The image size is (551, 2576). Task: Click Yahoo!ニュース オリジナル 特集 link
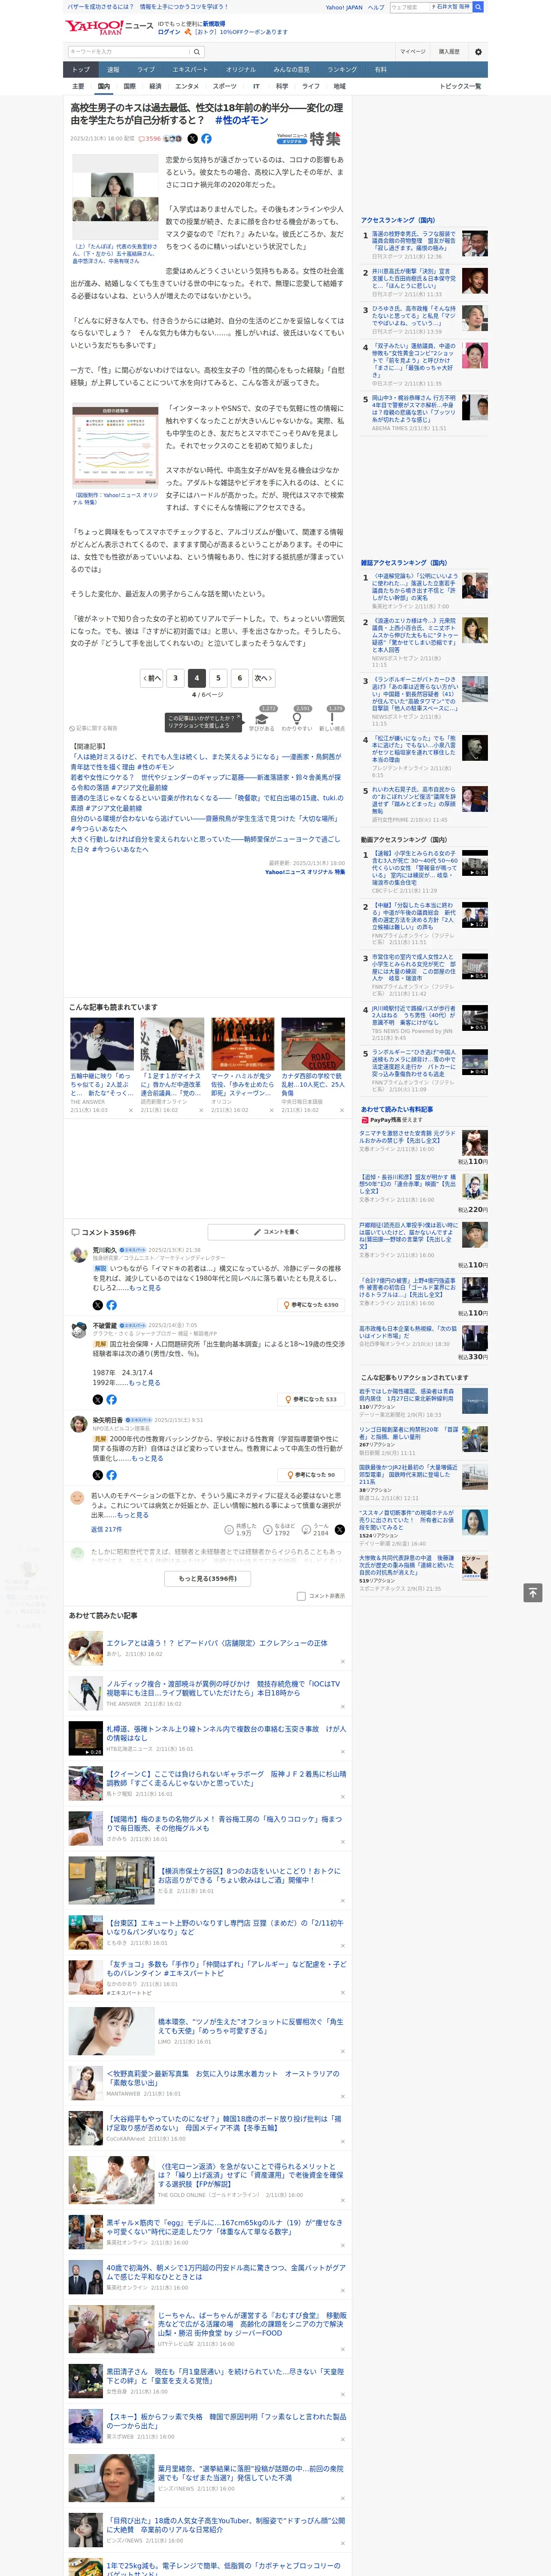(x=305, y=872)
